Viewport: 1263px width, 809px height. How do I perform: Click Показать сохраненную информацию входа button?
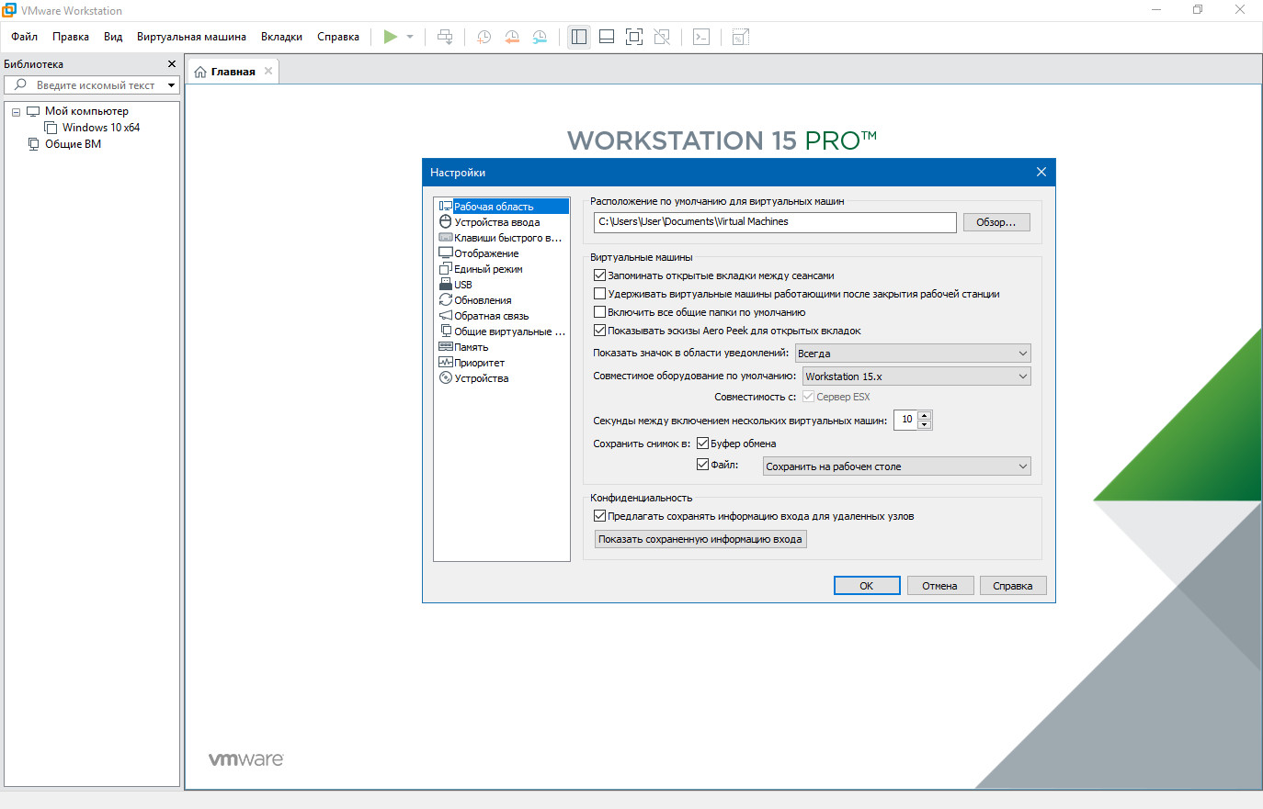click(700, 539)
